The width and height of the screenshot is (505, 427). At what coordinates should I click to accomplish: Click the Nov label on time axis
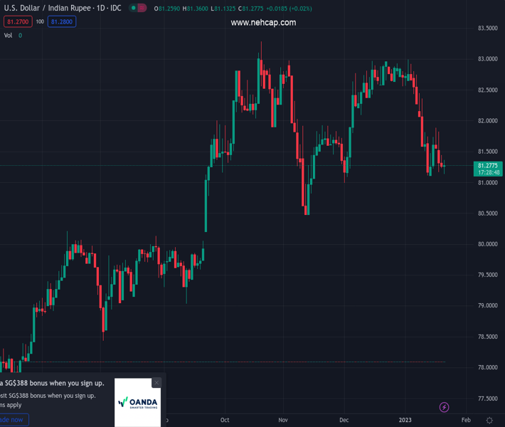point(283,421)
